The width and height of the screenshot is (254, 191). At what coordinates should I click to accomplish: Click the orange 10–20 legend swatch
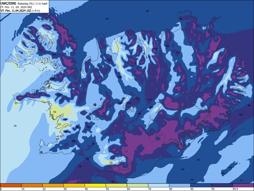[x=32, y=185]
